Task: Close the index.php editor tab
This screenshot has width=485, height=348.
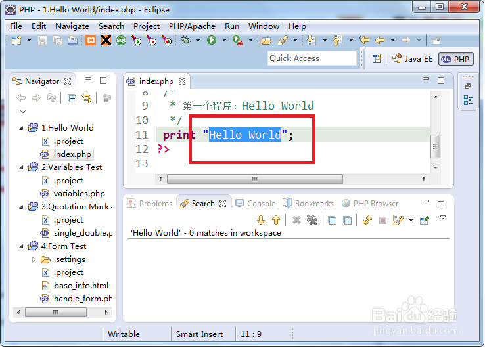Action: 182,81
